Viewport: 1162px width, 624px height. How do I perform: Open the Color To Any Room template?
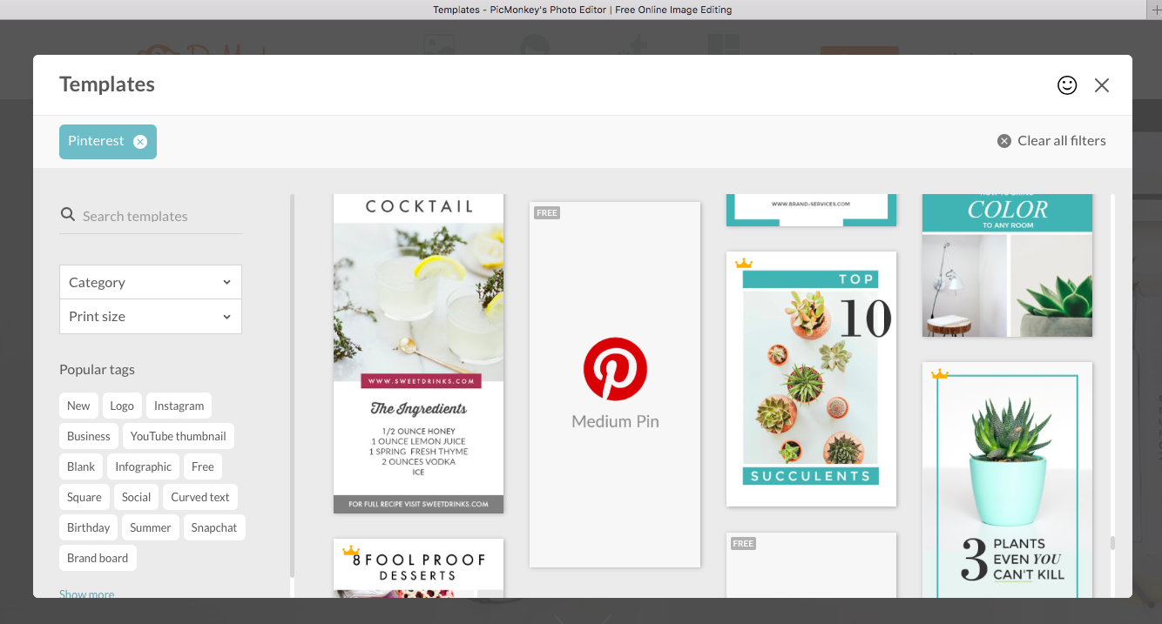point(1007,265)
